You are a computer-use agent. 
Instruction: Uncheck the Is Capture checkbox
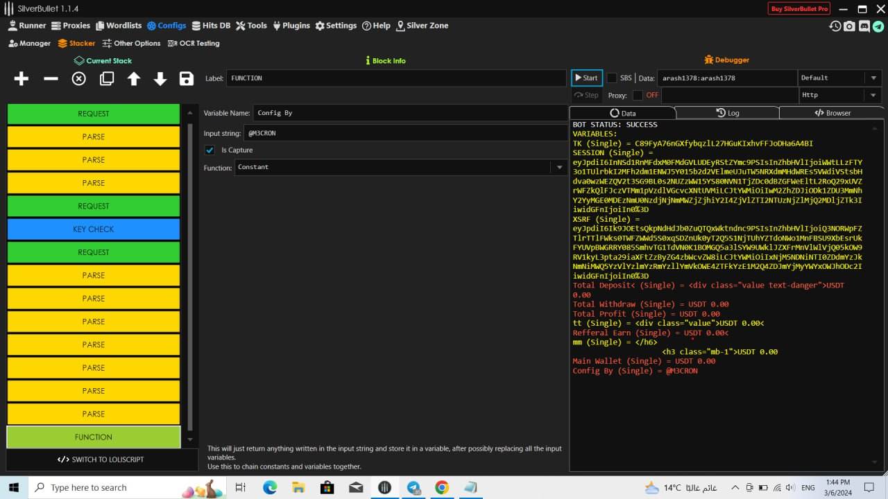coord(210,150)
